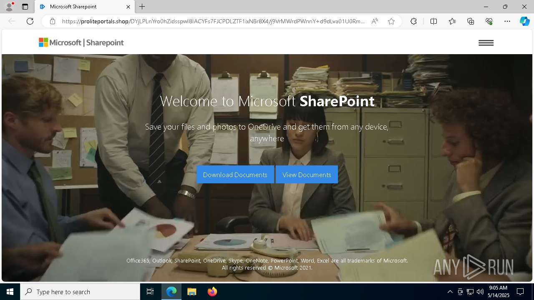Click the View Documents button
The height and width of the screenshot is (300, 534).
coord(307,175)
